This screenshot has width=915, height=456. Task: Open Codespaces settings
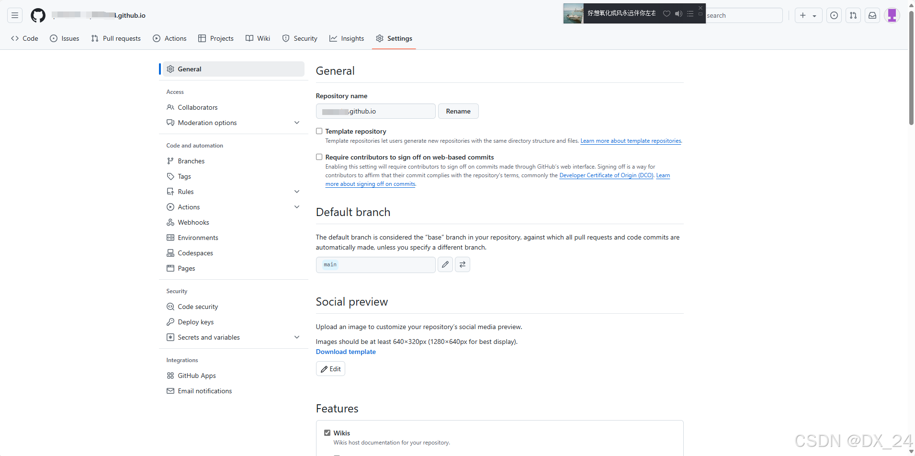[x=234, y=253]
